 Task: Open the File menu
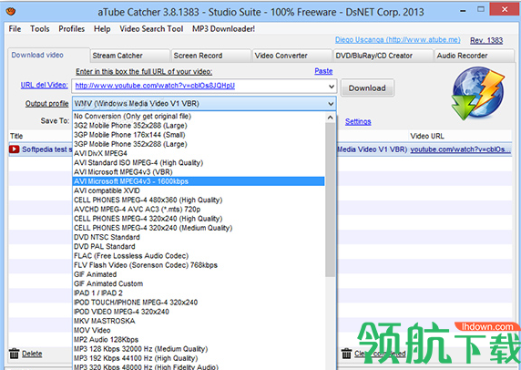pyautogui.click(x=15, y=29)
